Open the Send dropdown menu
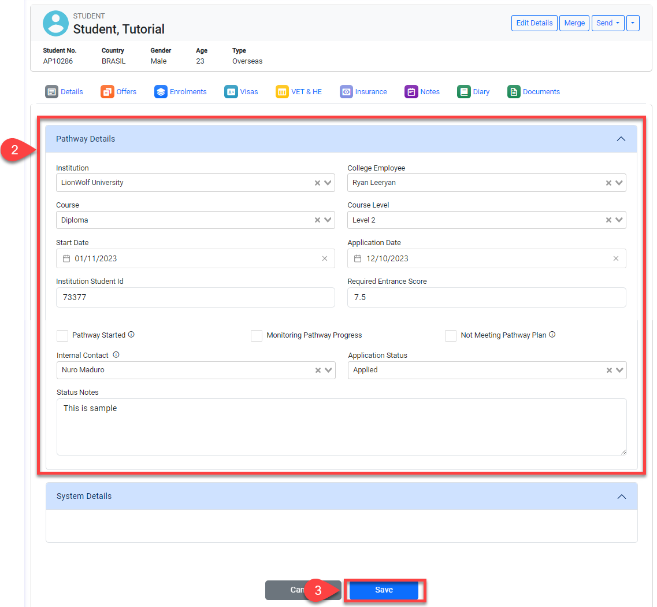The image size is (657, 607). [x=607, y=23]
